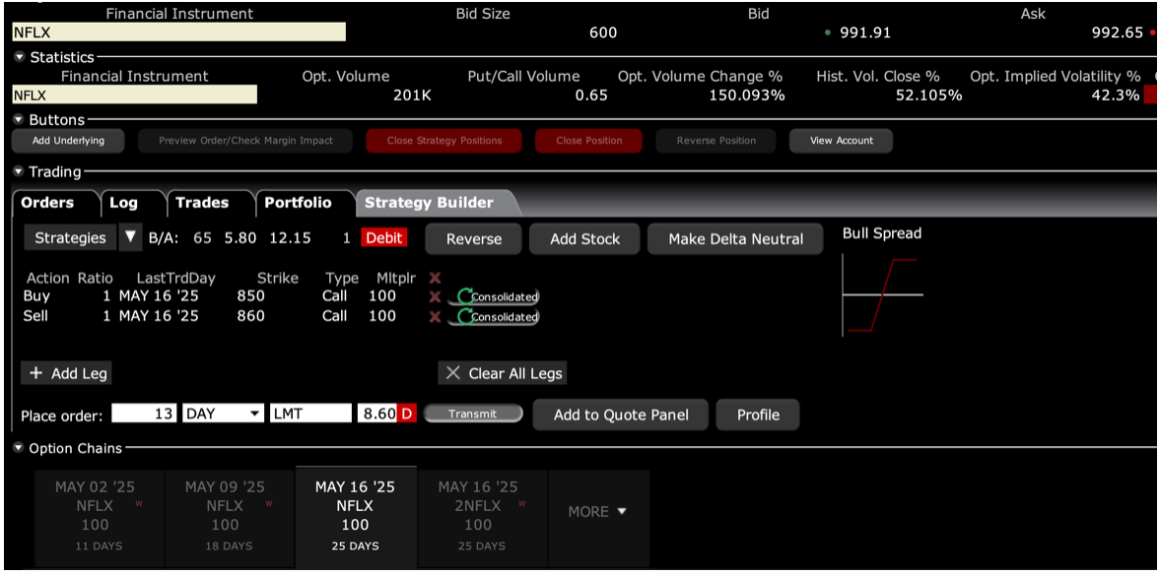Switch to the Portfolio tab

(x=298, y=203)
